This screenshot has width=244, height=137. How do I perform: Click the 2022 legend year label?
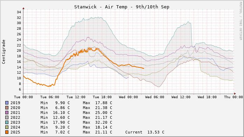(15, 117)
